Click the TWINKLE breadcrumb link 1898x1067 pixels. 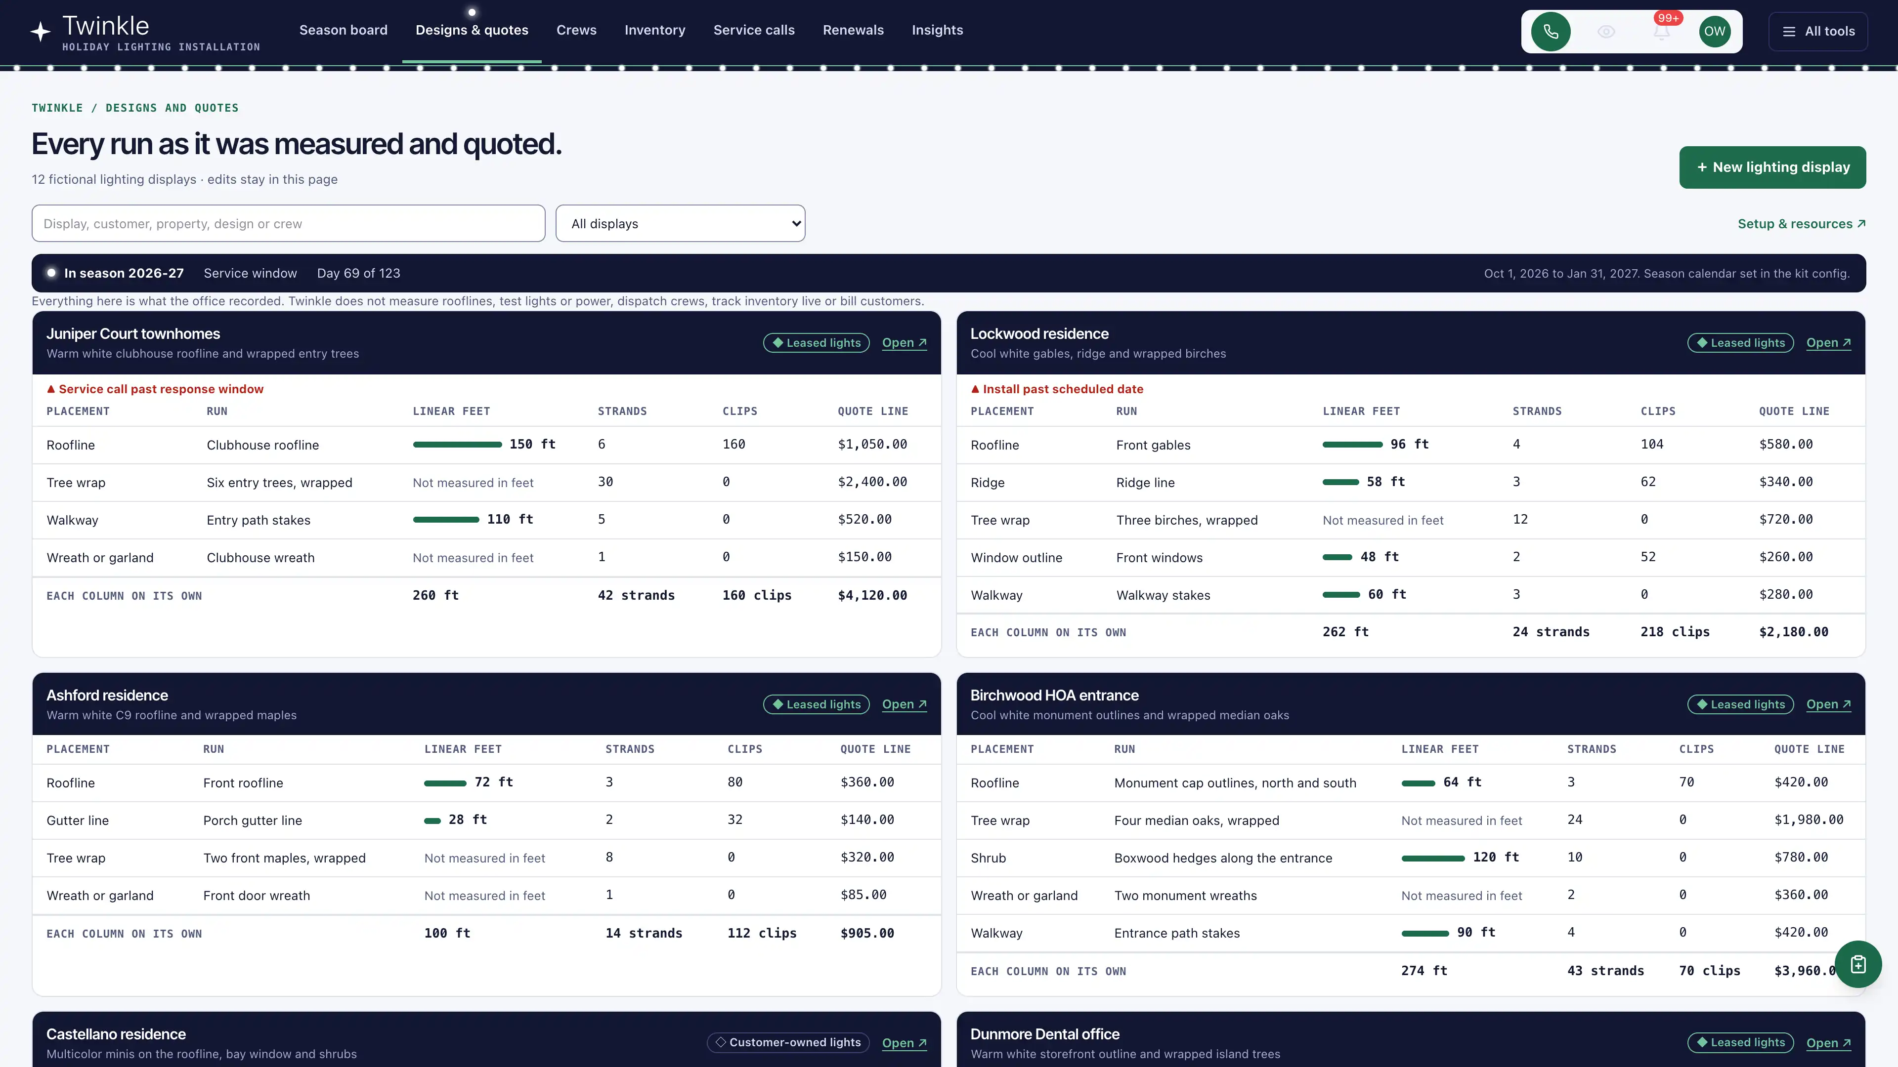[x=57, y=108]
